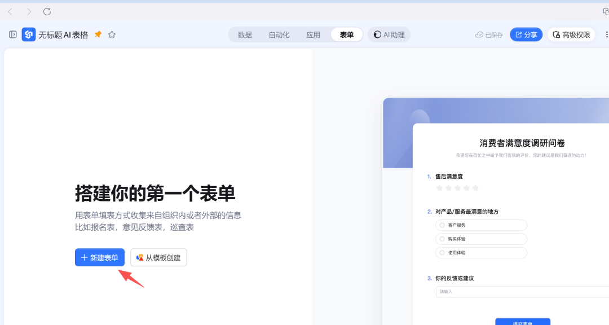Screen dimensions: 609x325
Task: Switch to the 数据 tab
Action: pos(244,34)
